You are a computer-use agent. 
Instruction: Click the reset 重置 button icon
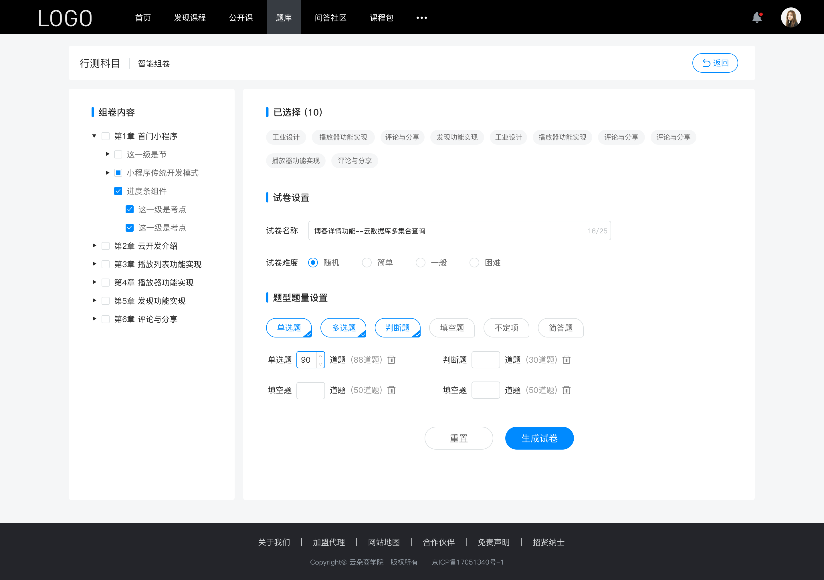(458, 438)
